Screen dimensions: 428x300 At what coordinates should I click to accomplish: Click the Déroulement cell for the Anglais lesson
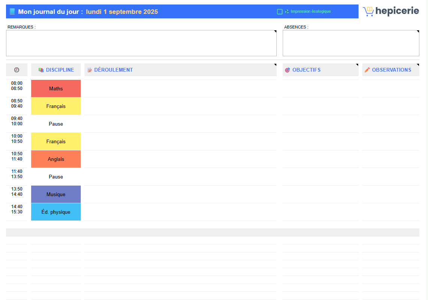coord(180,159)
